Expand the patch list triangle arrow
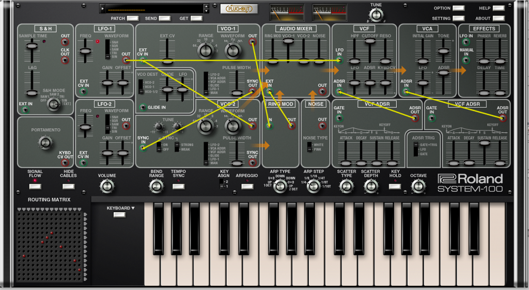 (103, 9)
